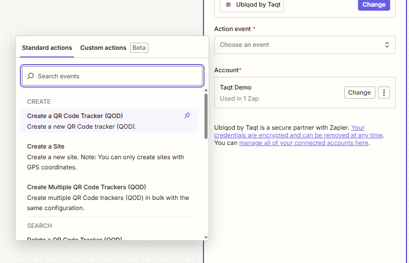Click the SEARCH section heading
This screenshot has height=263, width=409.
(39, 226)
